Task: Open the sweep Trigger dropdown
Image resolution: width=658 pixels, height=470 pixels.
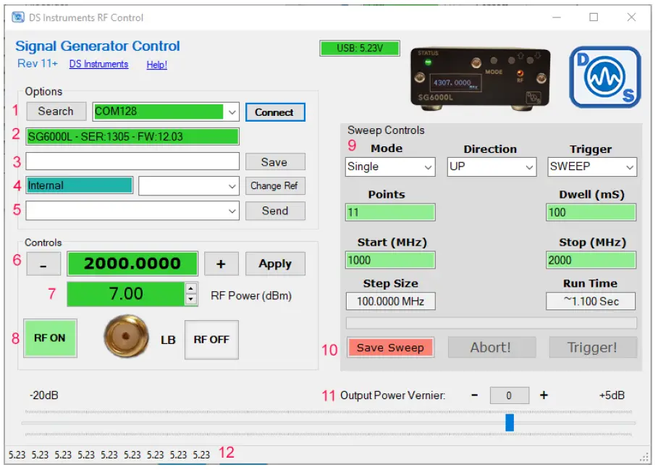Action: pyautogui.click(x=591, y=167)
